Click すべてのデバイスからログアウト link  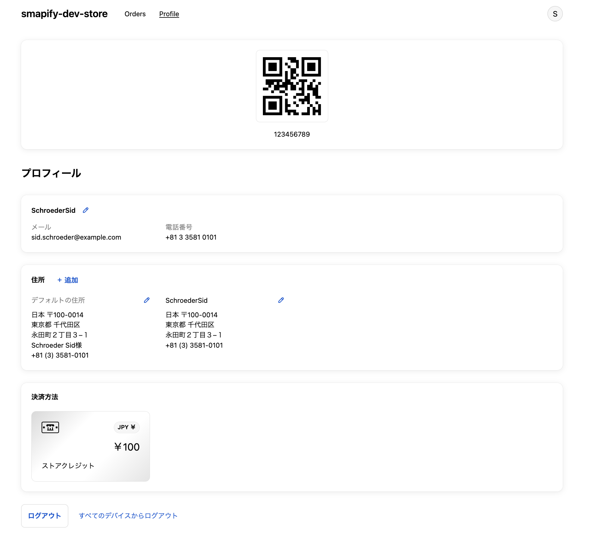(x=128, y=516)
